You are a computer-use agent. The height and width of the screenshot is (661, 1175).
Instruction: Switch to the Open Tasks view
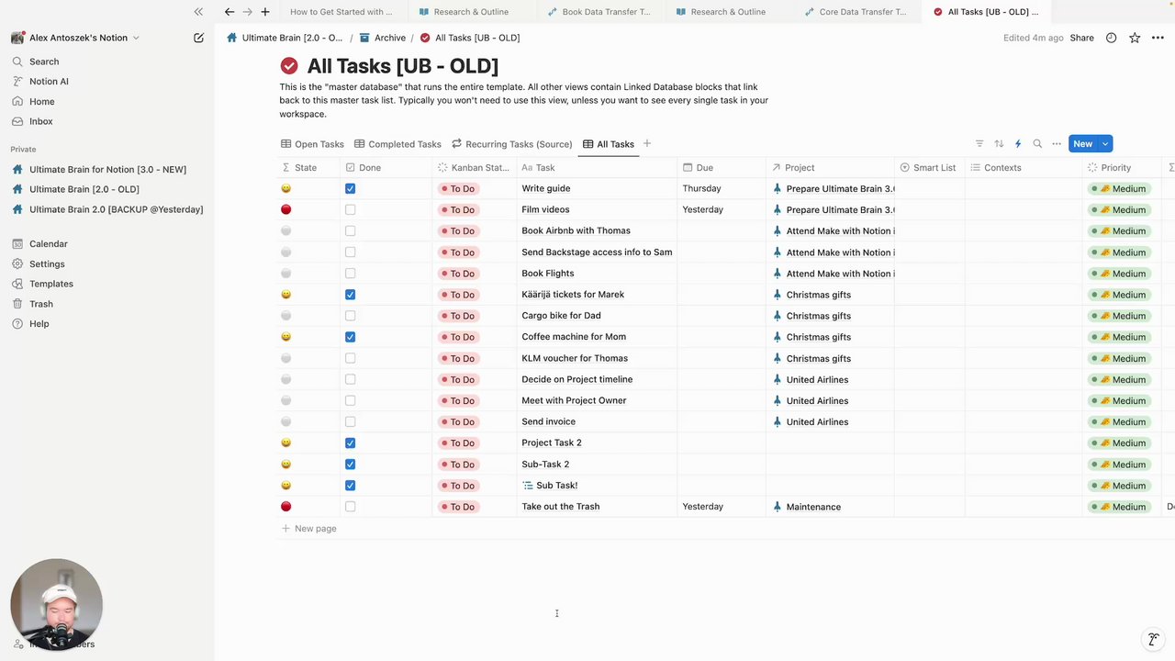pyautogui.click(x=312, y=144)
